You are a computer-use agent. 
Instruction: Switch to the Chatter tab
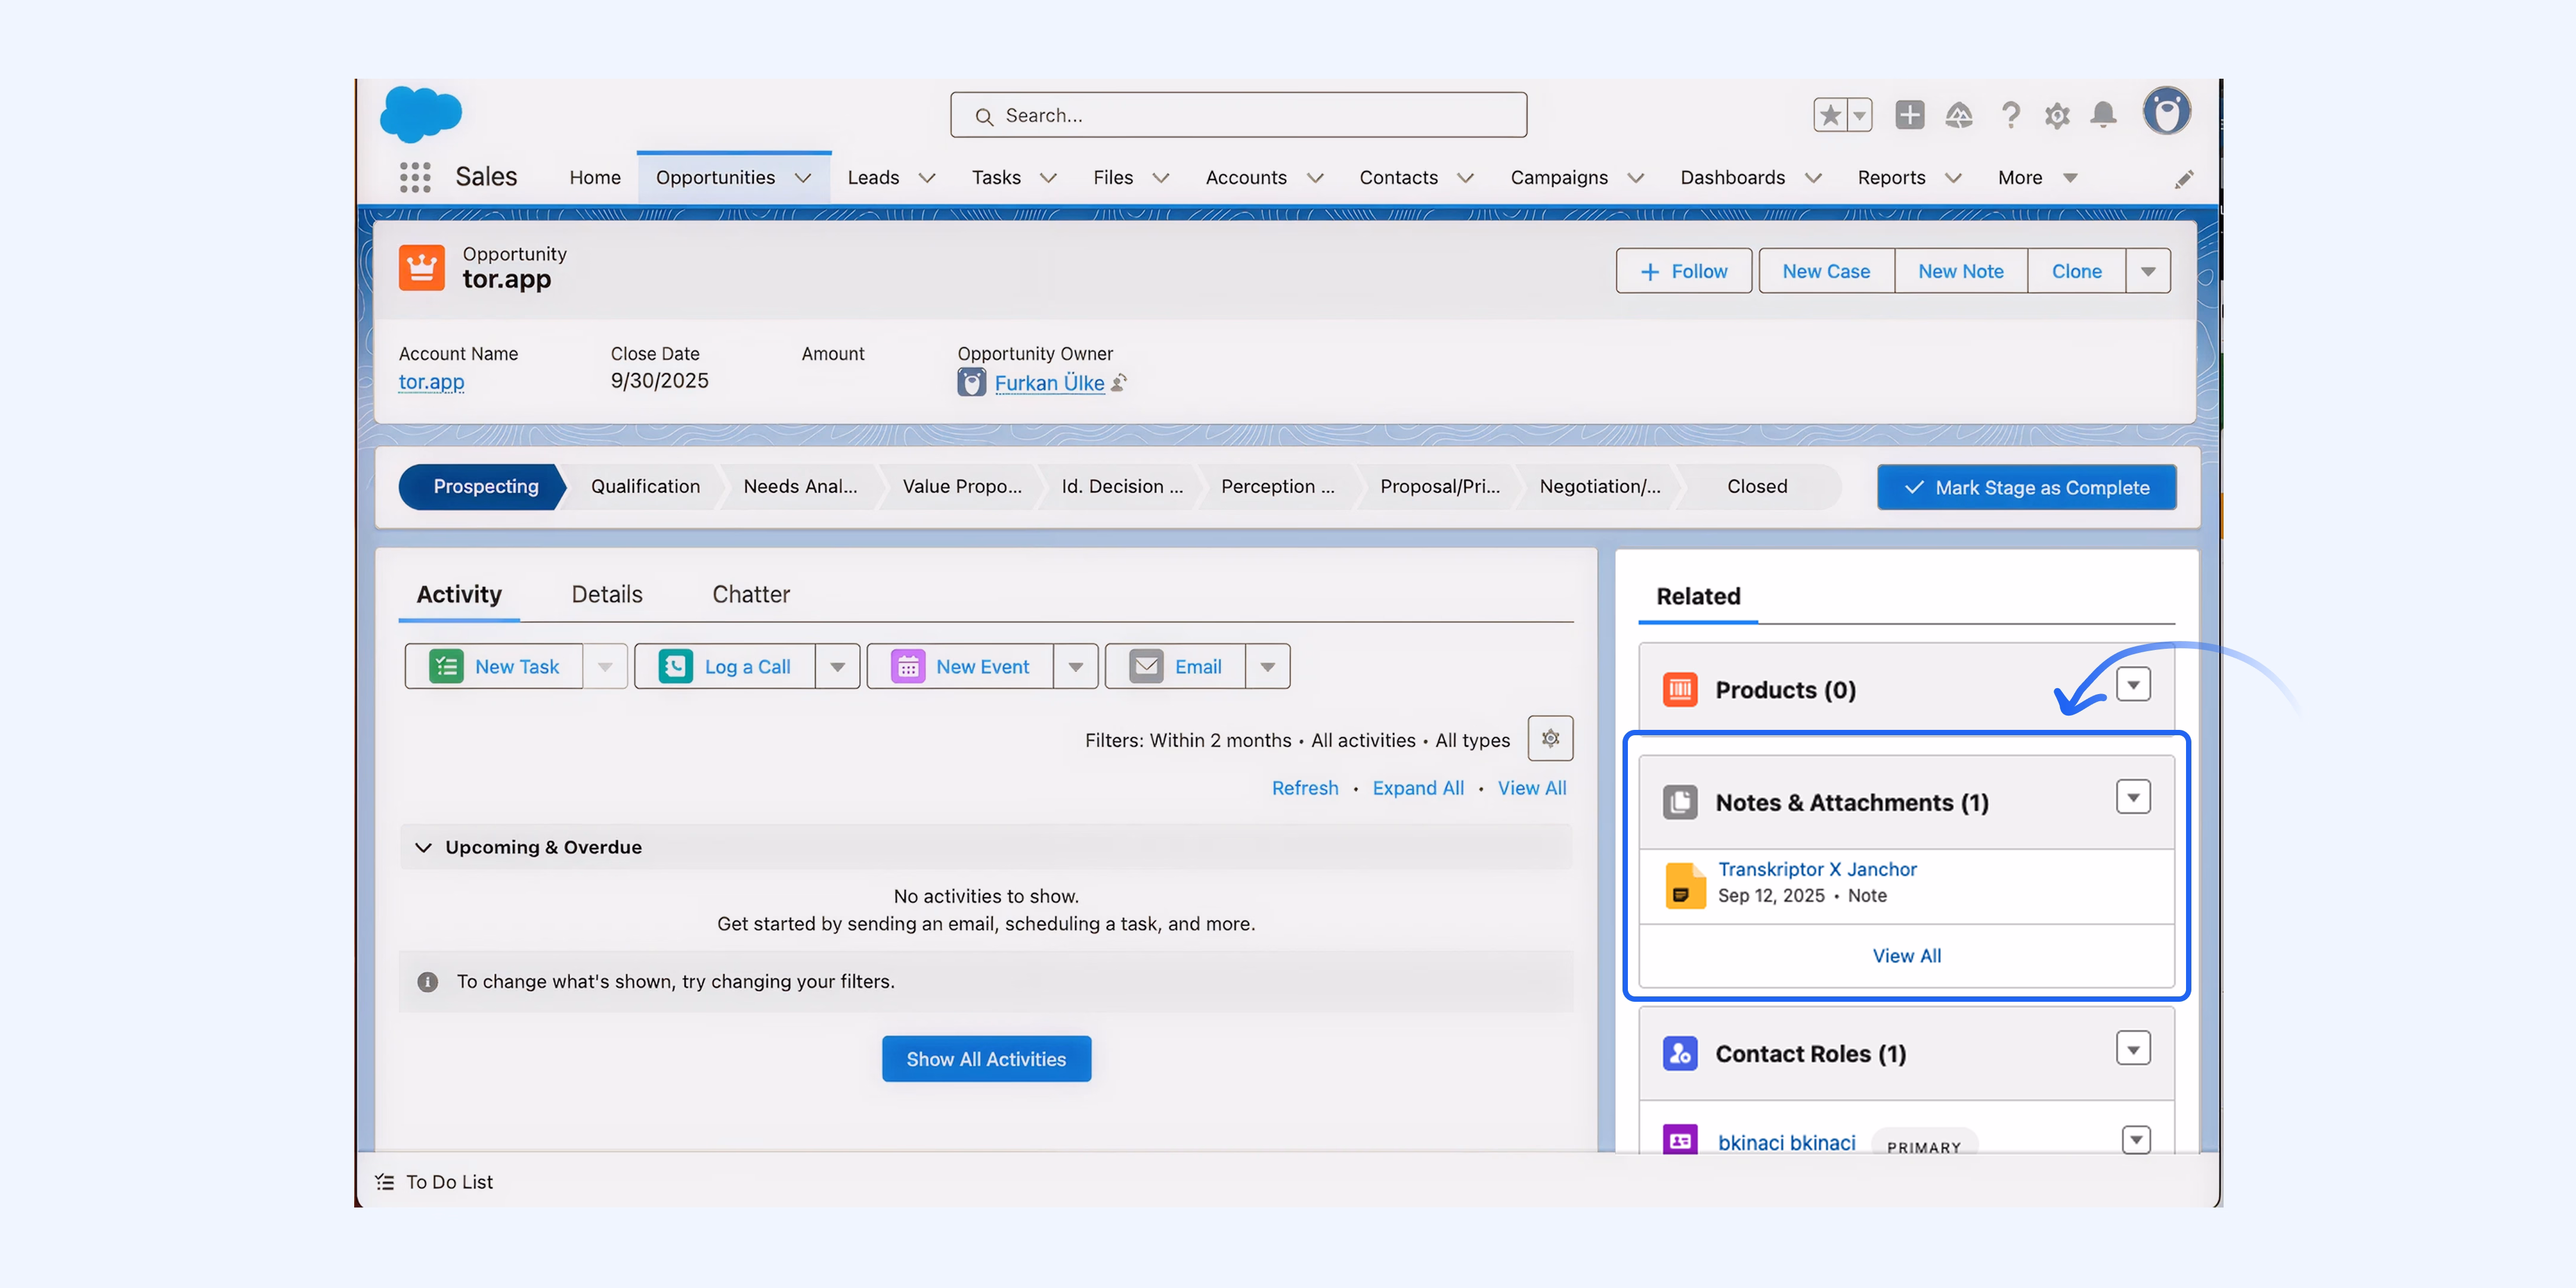[750, 594]
